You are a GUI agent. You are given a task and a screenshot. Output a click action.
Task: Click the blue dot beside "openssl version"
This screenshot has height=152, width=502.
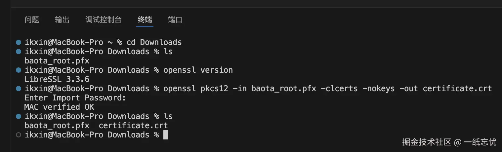[19, 70]
